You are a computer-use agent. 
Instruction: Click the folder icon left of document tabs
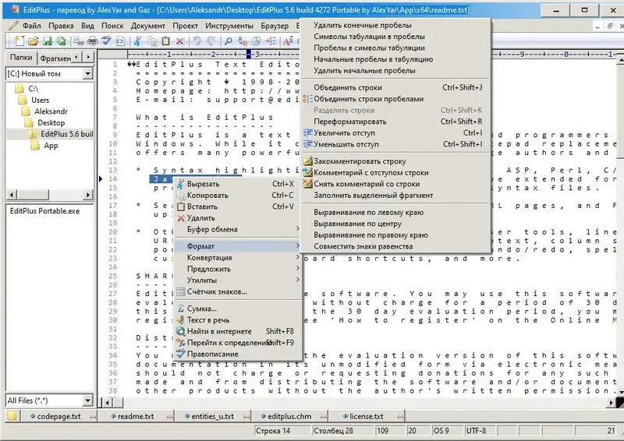pyautogui.click(x=12, y=416)
